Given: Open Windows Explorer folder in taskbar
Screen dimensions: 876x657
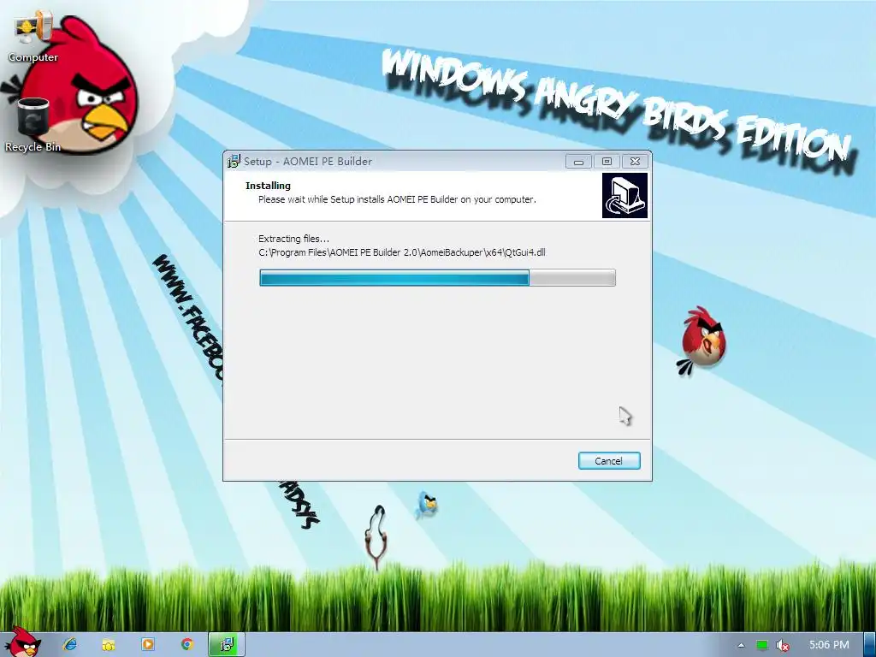Looking at the screenshot, I should click(x=109, y=644).
